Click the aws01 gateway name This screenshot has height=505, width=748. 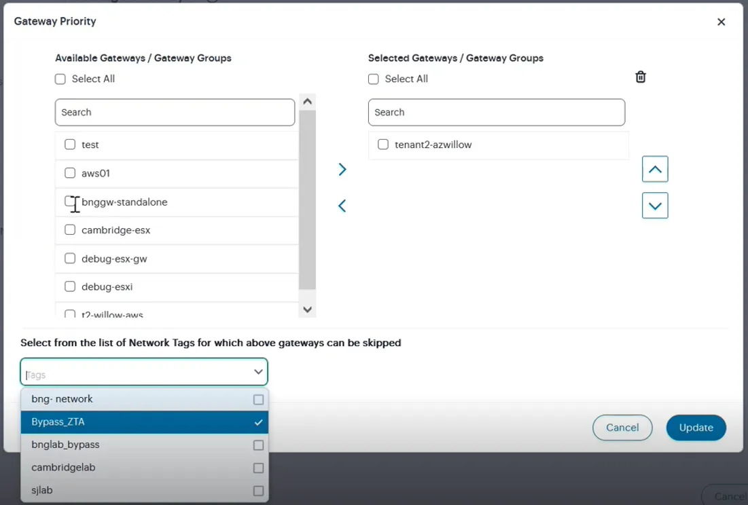tap(96, 173)
